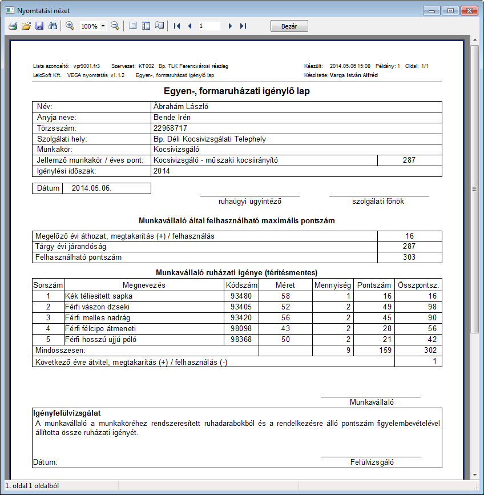Click the vertical scrollbar down arrow

point(475,475)
